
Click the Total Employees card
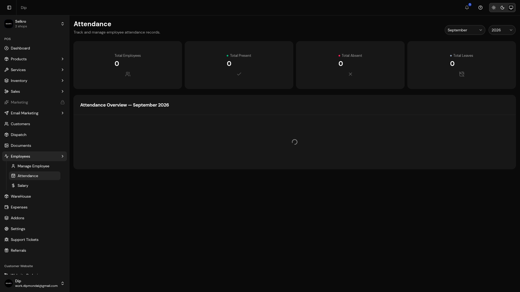click(128, 65)
